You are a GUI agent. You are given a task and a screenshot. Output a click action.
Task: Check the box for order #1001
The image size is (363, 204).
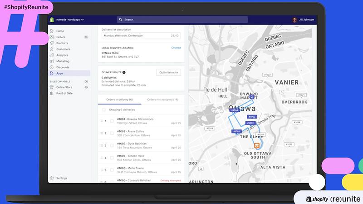(x=112, y=121)
